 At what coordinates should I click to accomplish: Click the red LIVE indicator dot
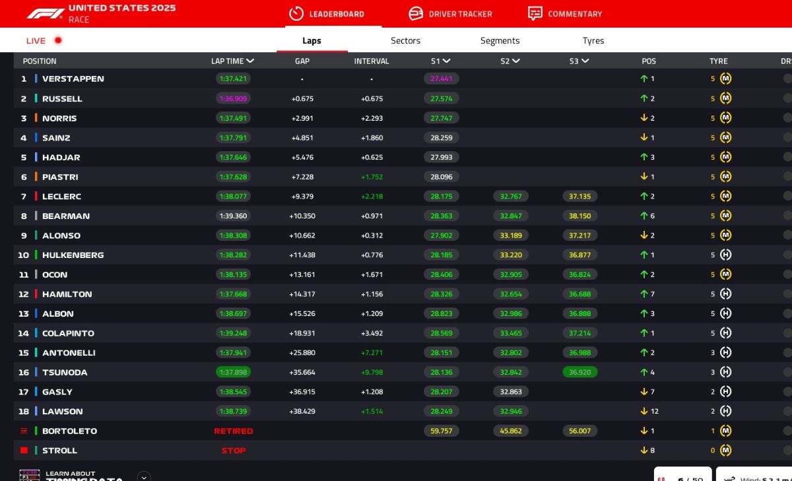pyautogui.click(x=58, y=40)
